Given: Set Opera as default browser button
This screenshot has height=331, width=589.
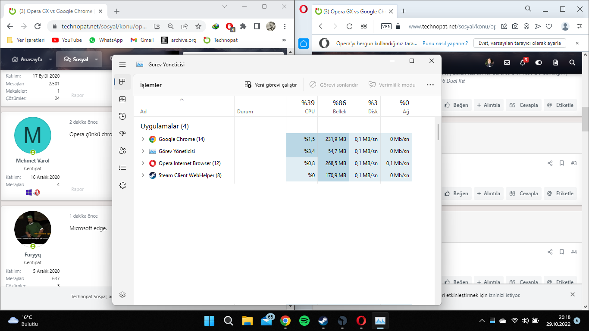Looking at the screenshot, I should click(520, 43).
